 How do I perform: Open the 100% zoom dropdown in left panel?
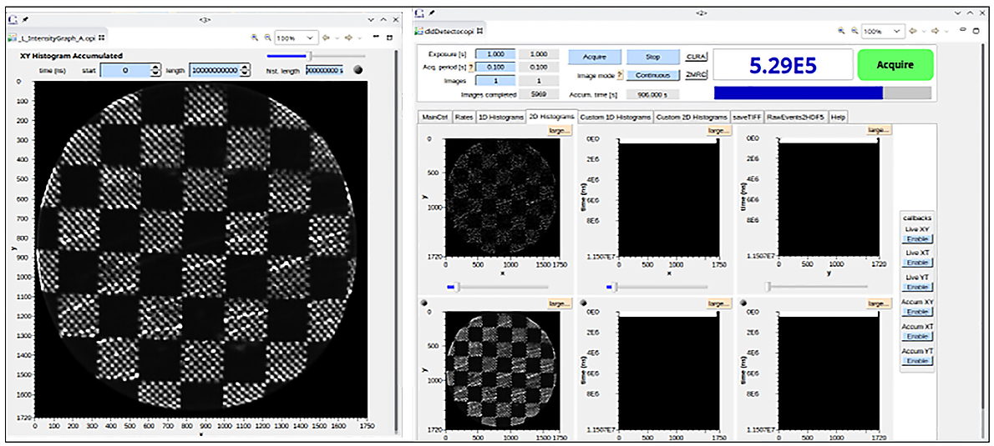point(310,38)
